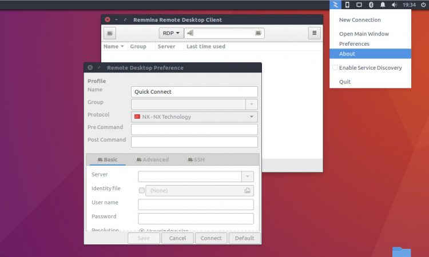Expand the NX - NX Technology protocol dropdown
Screen dimensions: 429x257
194,117
